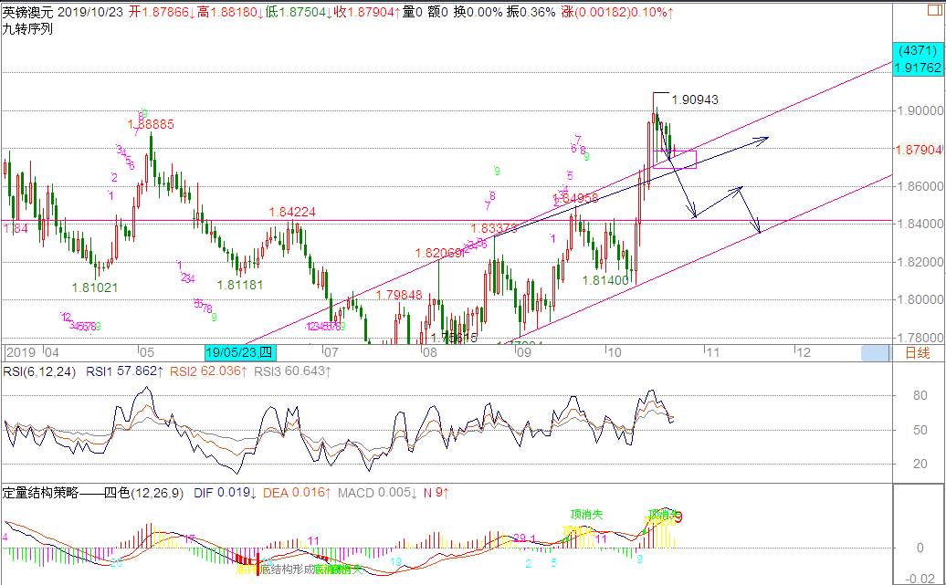The height and width of the screenshot is (585, 946).
Task: Click the 涨(0.00182)0.10% change value
Action: (618, 12)
